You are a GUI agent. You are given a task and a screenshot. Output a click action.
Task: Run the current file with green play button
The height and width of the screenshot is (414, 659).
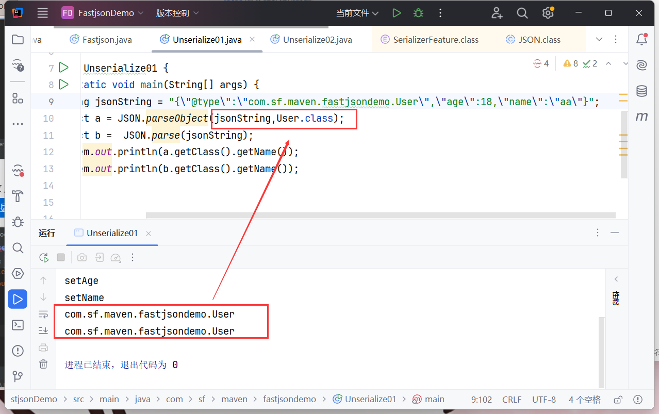pyautogui.click(x=396, y=13)
